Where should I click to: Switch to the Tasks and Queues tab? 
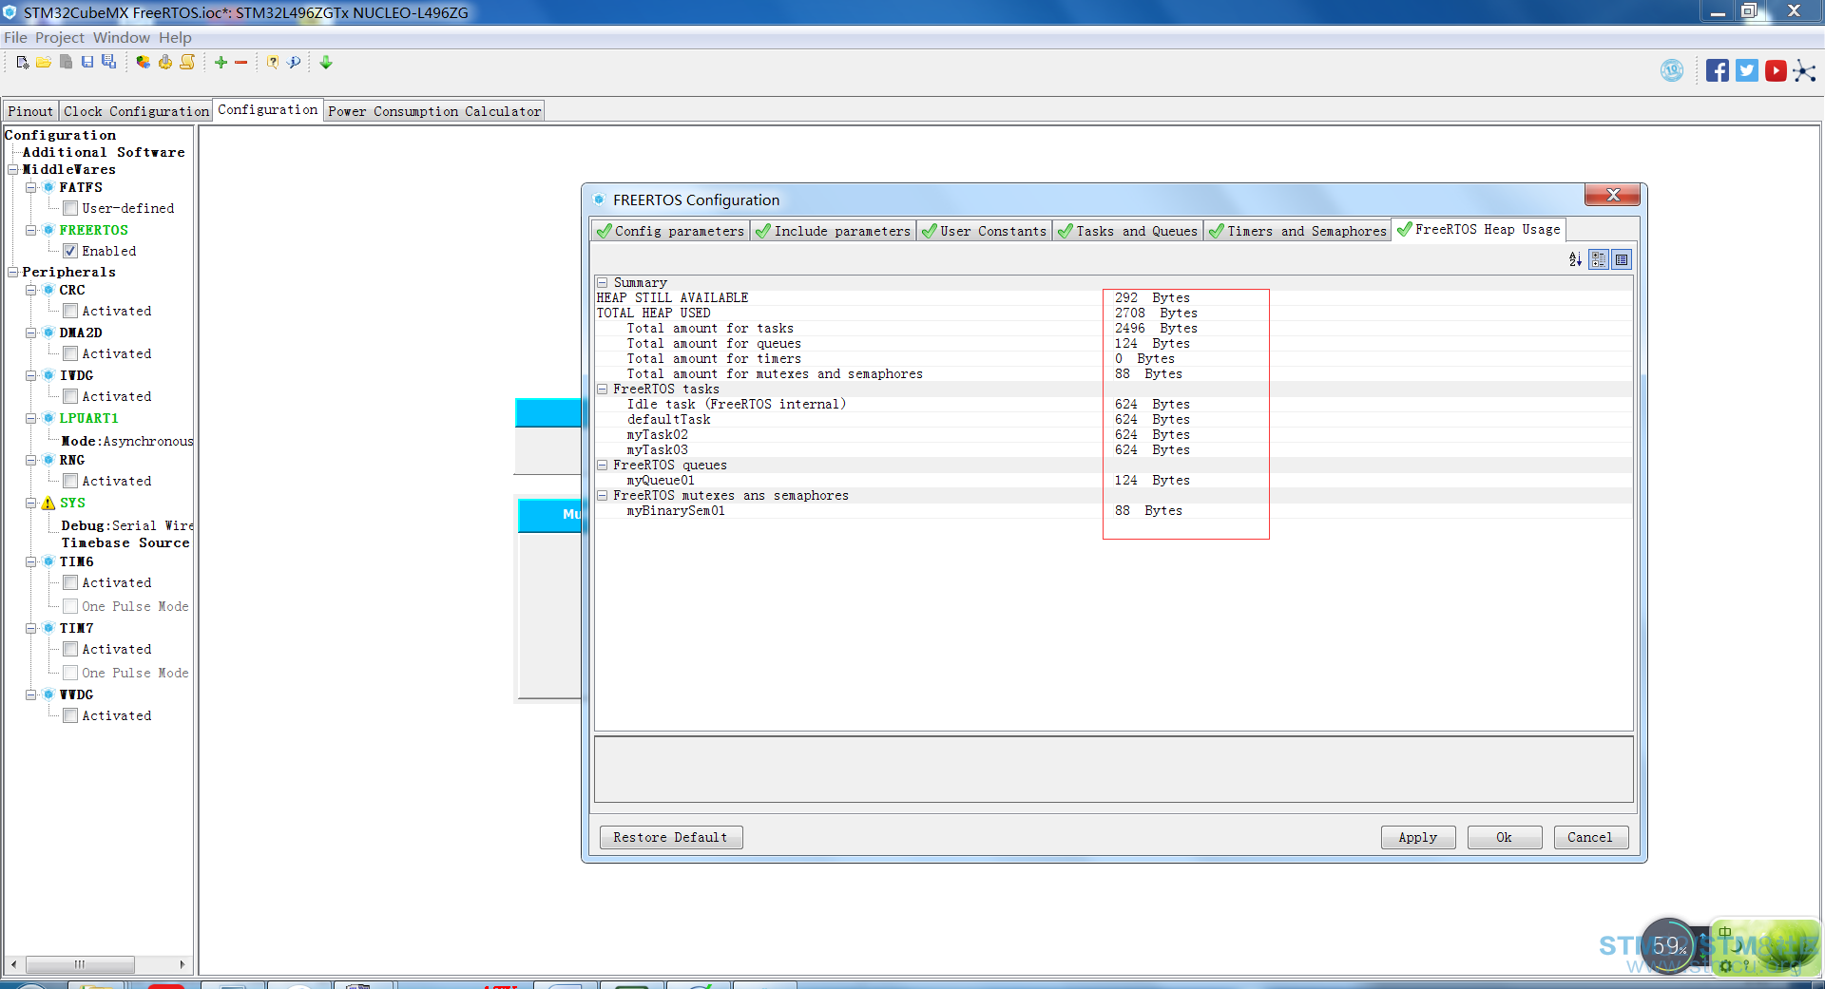tap(1127, 231)
